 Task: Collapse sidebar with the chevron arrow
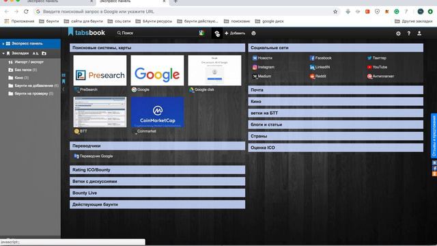[64, 90]
